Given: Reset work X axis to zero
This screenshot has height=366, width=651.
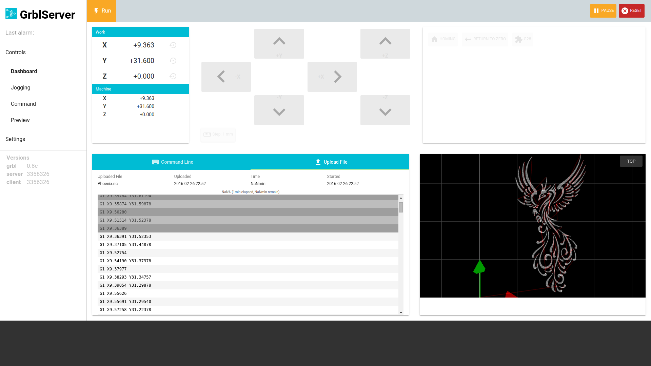Looking at the screenshot, I should point(173,45).
